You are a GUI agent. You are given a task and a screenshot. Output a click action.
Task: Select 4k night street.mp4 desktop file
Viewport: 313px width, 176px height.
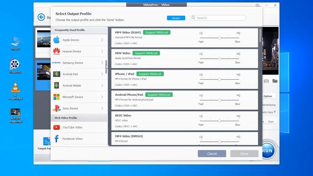coord(15,115)
